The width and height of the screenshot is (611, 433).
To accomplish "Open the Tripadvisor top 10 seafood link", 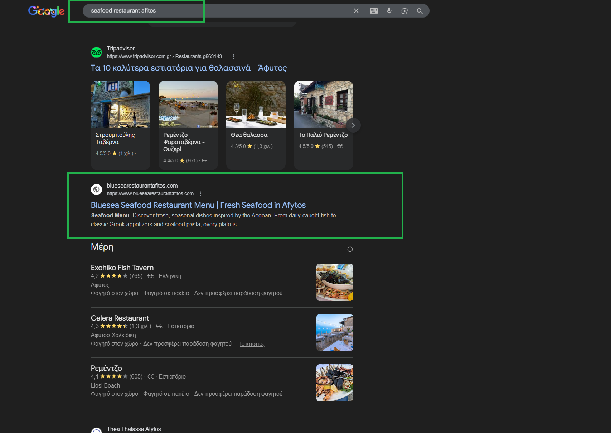I will coord(189,68).
